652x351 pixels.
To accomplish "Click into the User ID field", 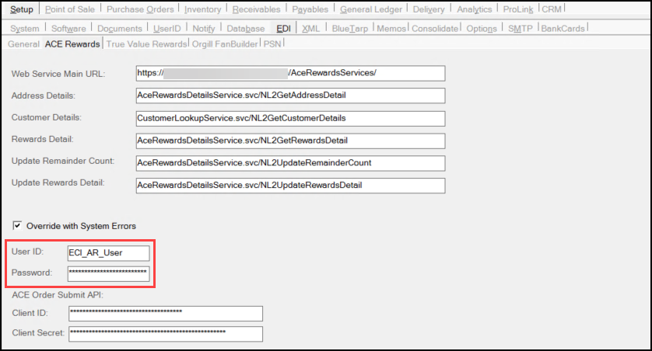I will click(x=108, y=252).
